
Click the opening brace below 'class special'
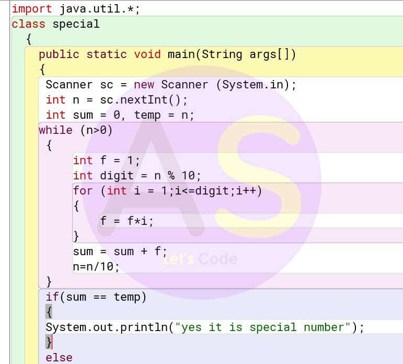(x=29, y=39)
